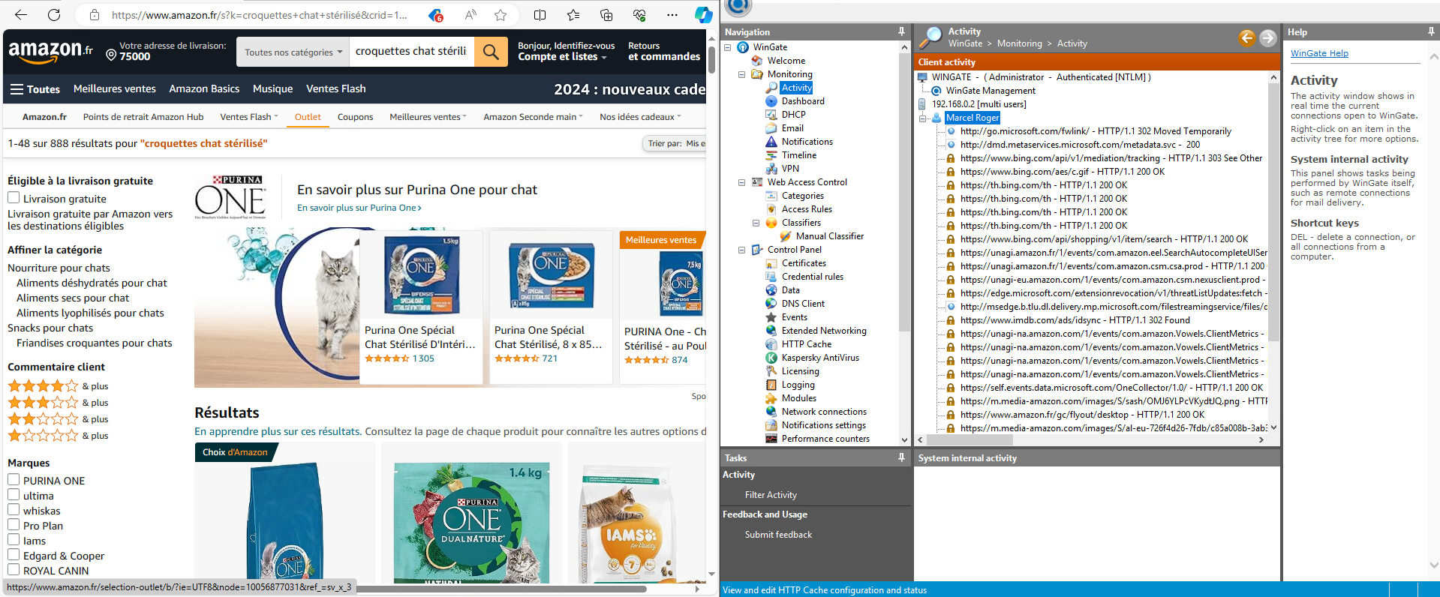
Task: Enable the PURINA ONE brand filter
Action: (x=14, y=480)
